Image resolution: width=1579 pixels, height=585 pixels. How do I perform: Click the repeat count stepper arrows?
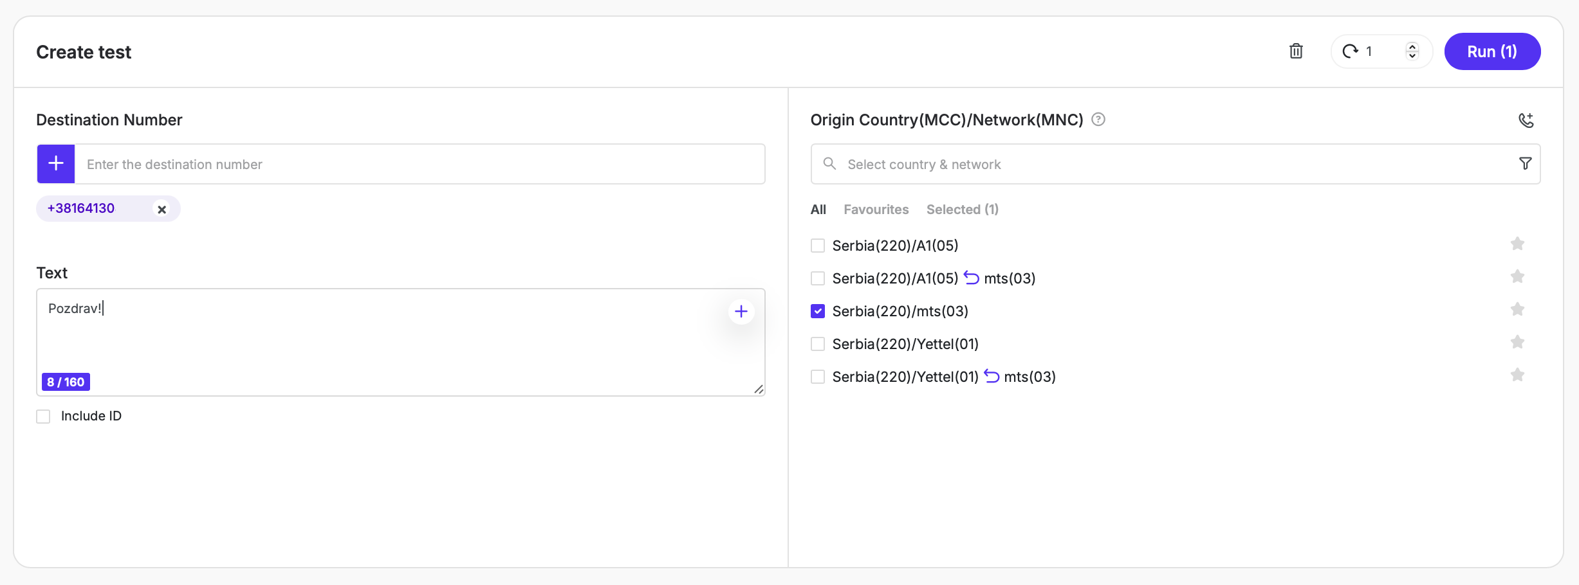(x=1412, y=51)
